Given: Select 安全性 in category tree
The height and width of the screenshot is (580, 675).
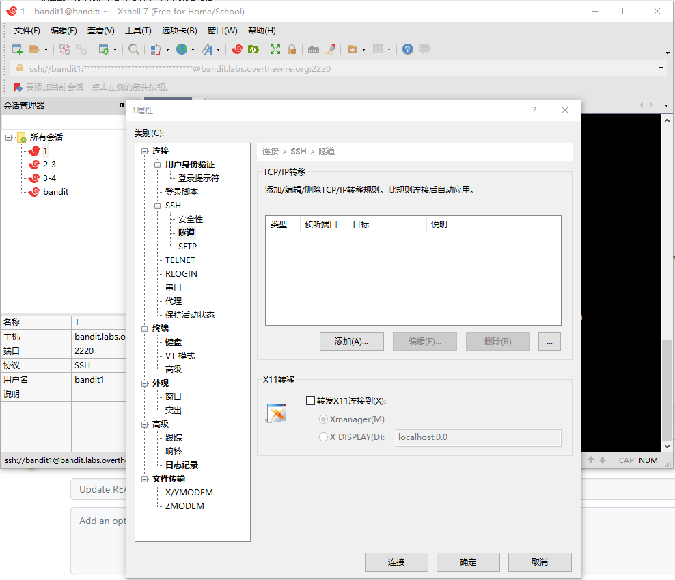Looking at the screenshot, I should click(191, 219).
